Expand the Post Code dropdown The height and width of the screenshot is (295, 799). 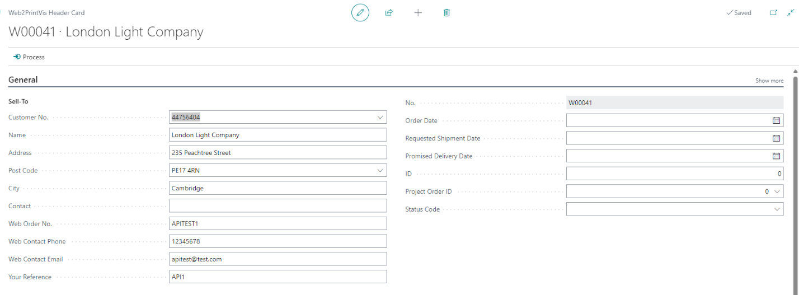[380, 170]
